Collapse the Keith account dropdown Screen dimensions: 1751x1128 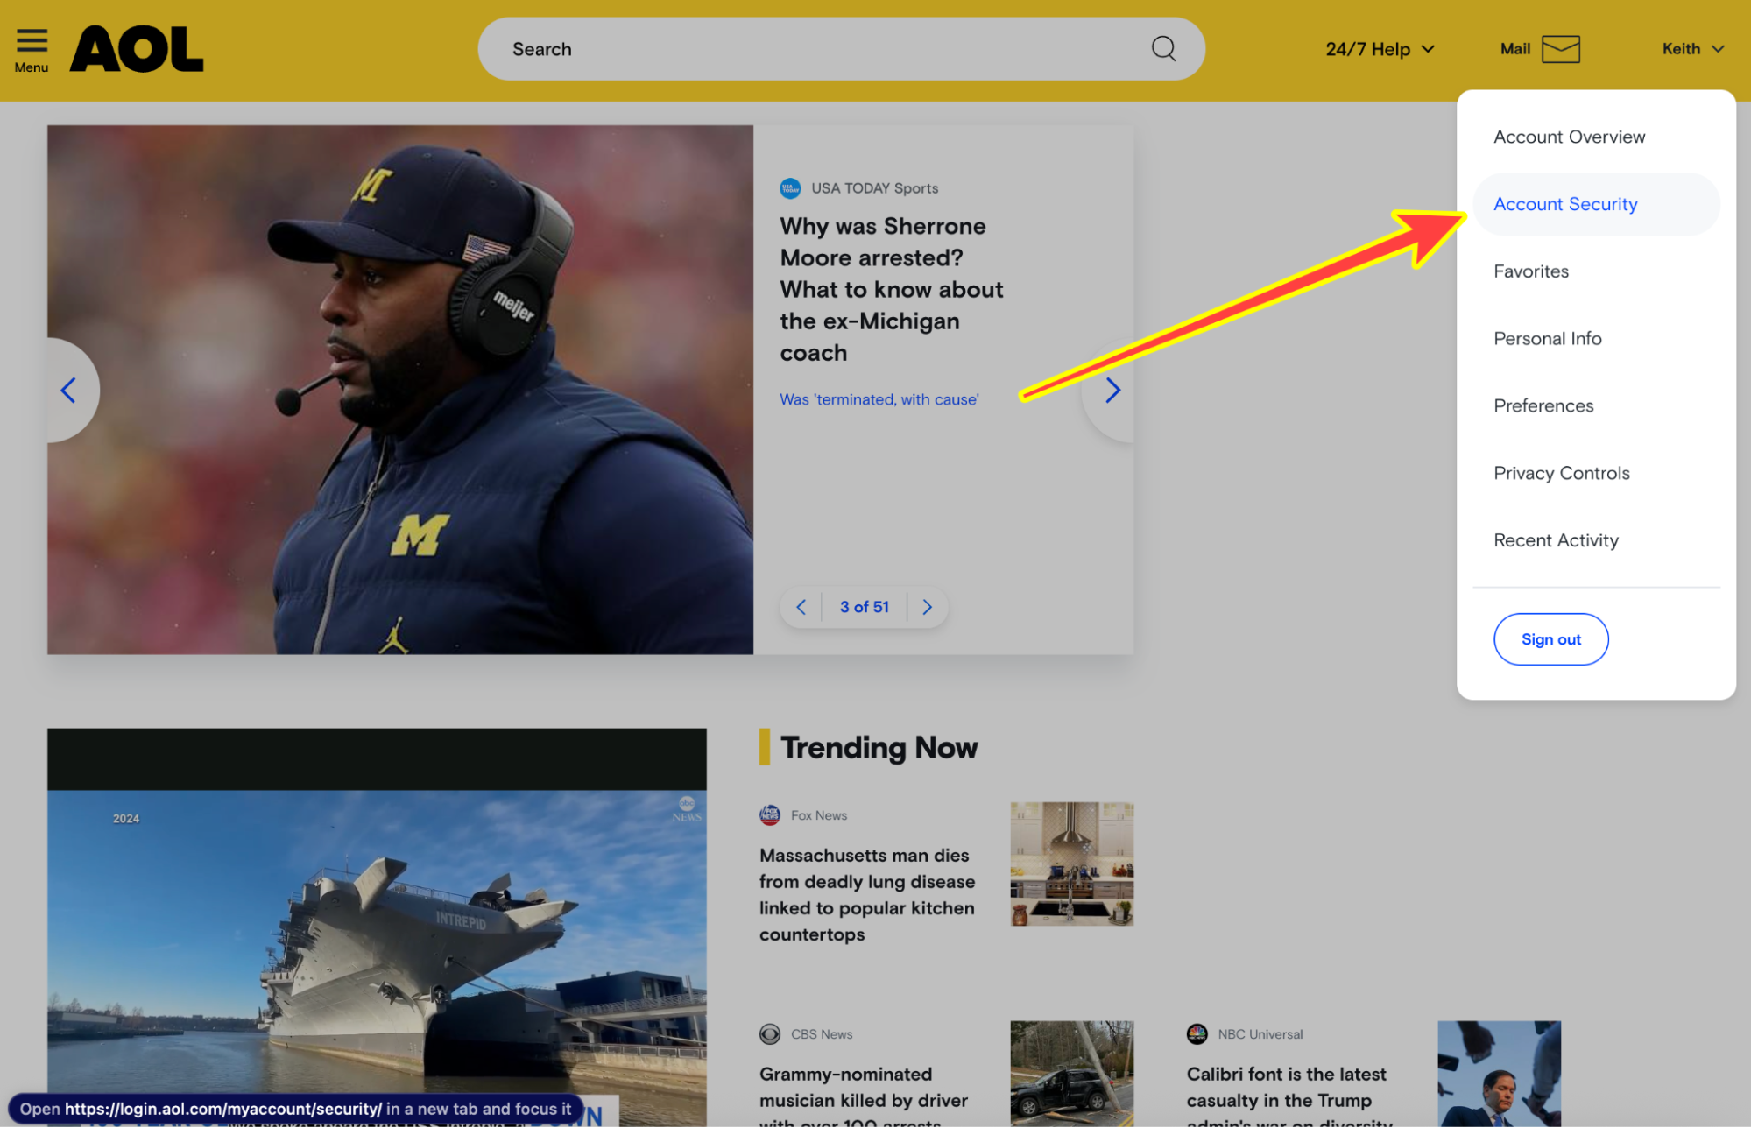coord(1692,49)
